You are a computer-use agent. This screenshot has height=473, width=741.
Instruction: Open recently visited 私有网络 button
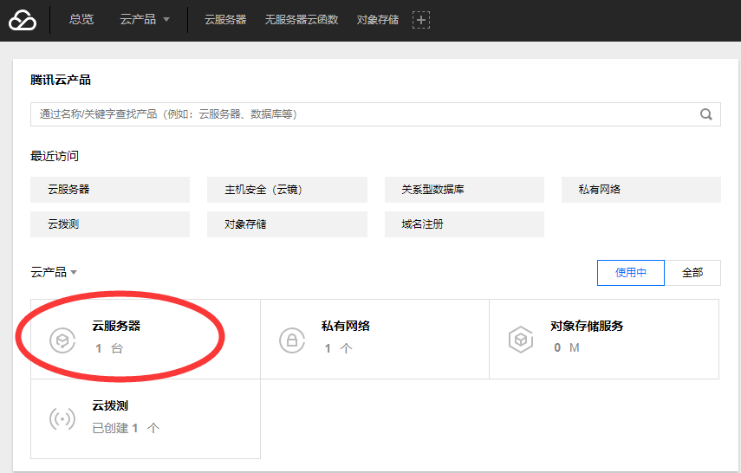(640, 190)
